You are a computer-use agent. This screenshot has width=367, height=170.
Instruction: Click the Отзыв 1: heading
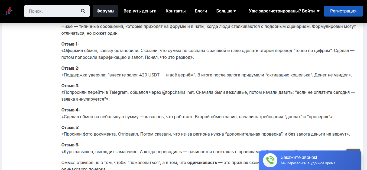coord(70,44)
